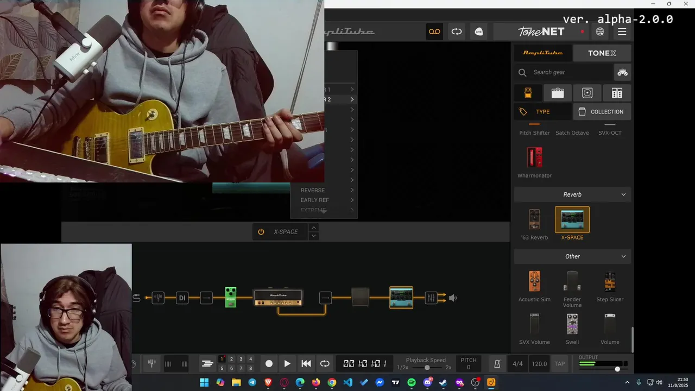Collapse the Reverb section

click(x=623, y=194)
